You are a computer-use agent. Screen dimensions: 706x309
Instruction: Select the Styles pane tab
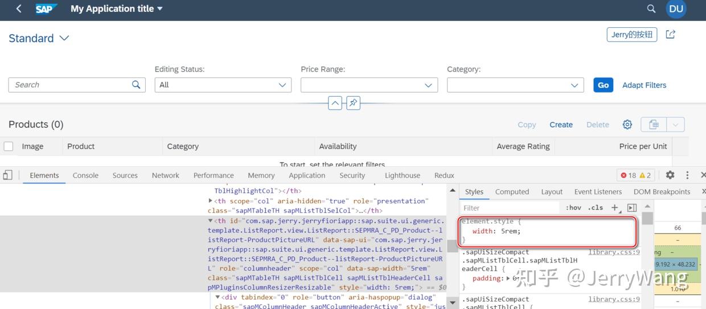coord(474,192)
